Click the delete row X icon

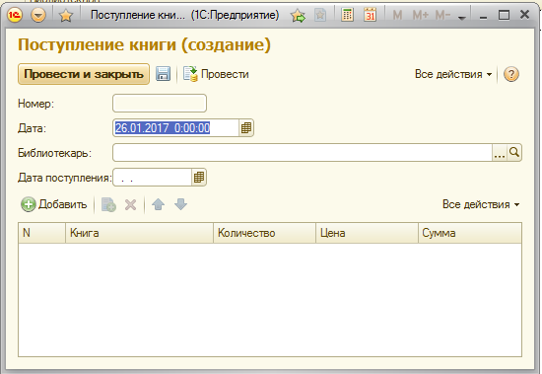[x=131, y=204]
